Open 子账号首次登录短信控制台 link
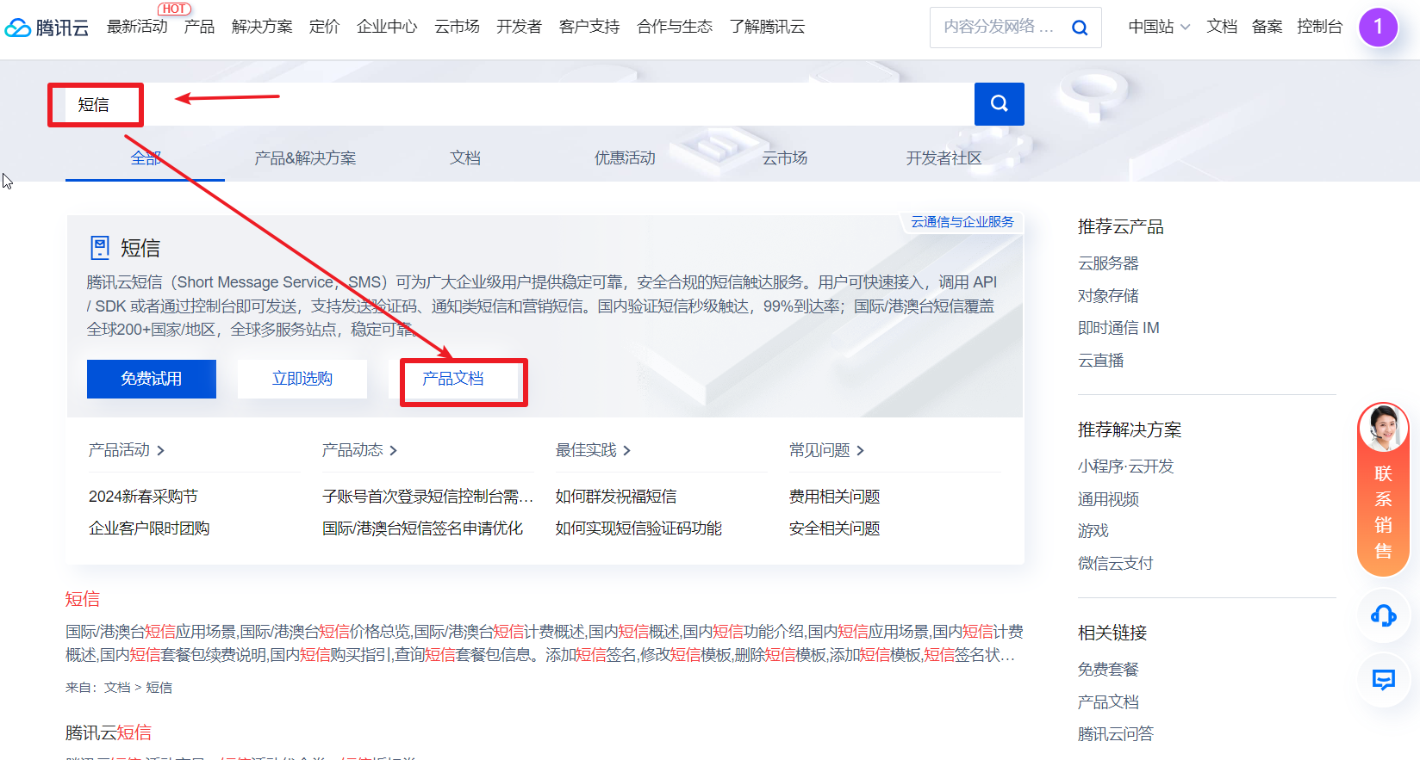The height and width of the screenshot is (760, 1420). 428,497
